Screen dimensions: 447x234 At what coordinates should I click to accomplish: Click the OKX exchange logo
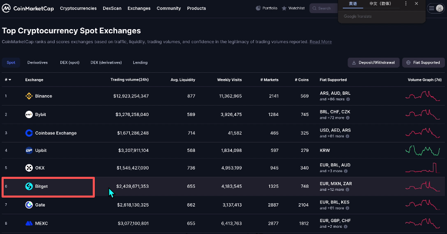29,168
